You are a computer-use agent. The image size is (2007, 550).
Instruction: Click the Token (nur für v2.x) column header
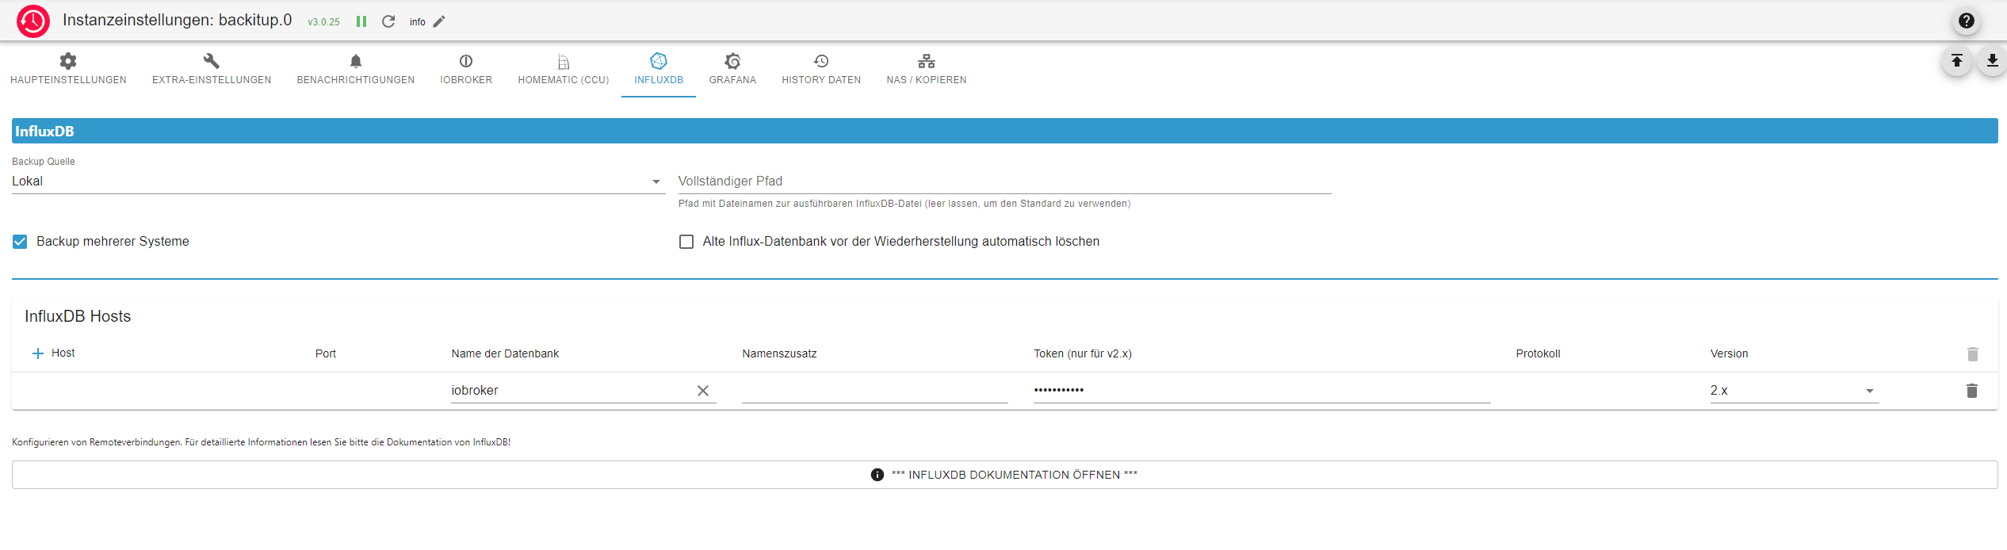click(x=1083, y=353)
